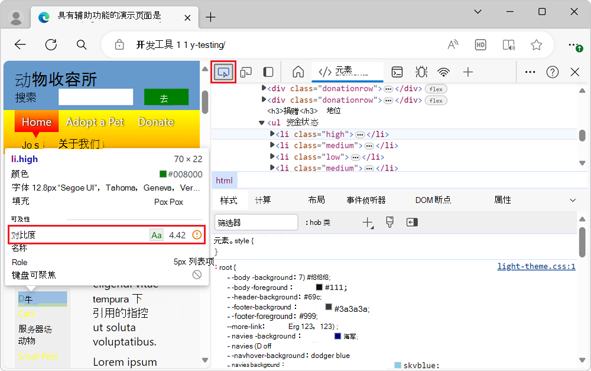Click the navy 海军 color swatch

(337, 336)
